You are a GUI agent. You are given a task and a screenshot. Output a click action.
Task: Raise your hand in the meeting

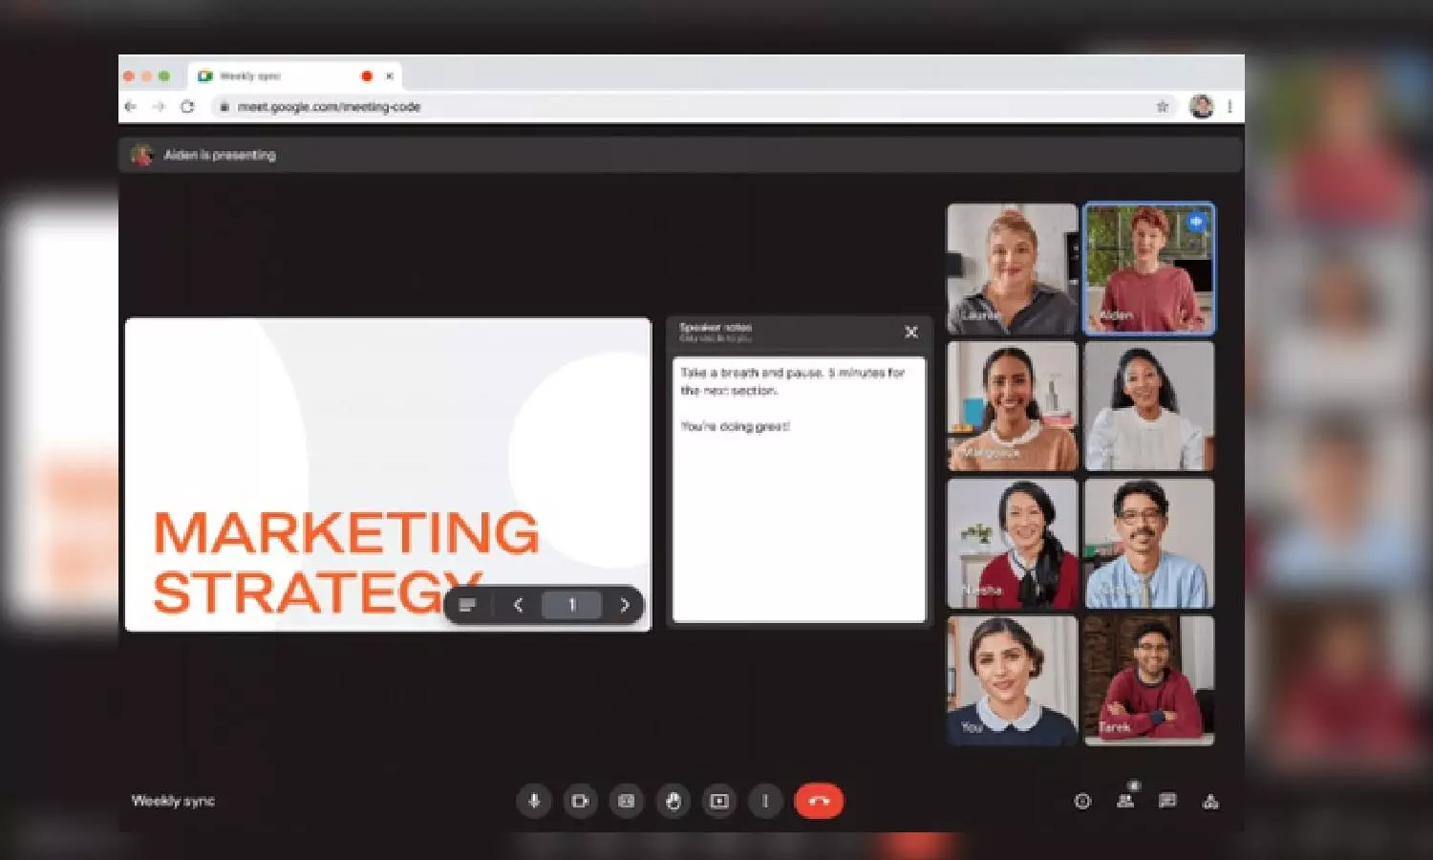point(673,801)
